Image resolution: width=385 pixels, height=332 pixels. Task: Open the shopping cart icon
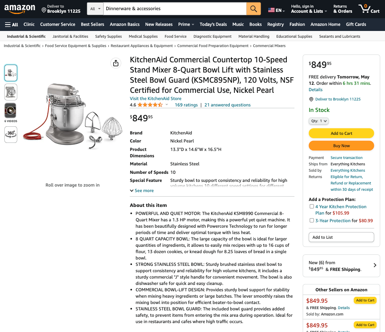tap(369, 9)
